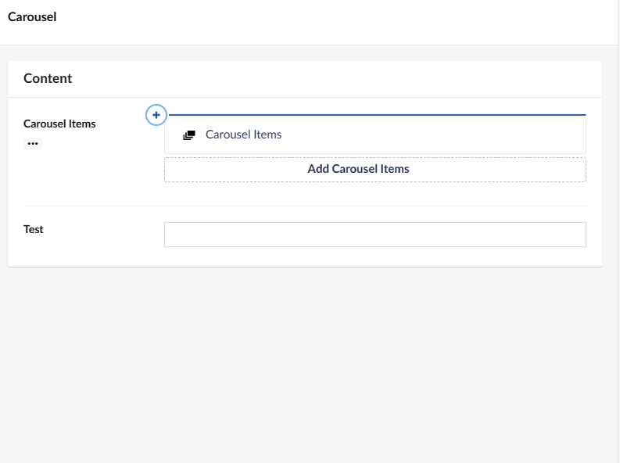The height and width of the screenshot is (463, 620).
Task: Click the Carousel Items property label
Action: tap(59, 124)
